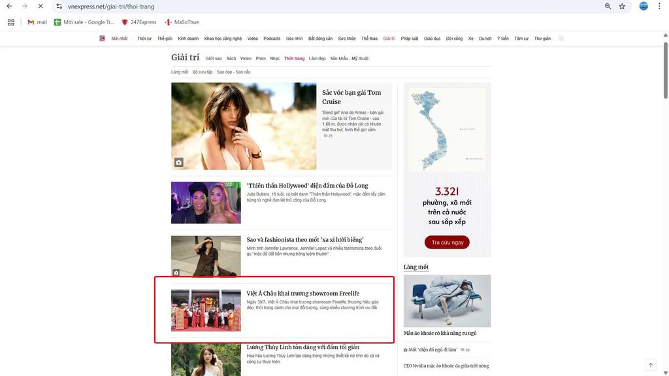Open the all-sections hamburger menu icon
This screenshot has height=376, width=669.
click(x=561, y=39)
